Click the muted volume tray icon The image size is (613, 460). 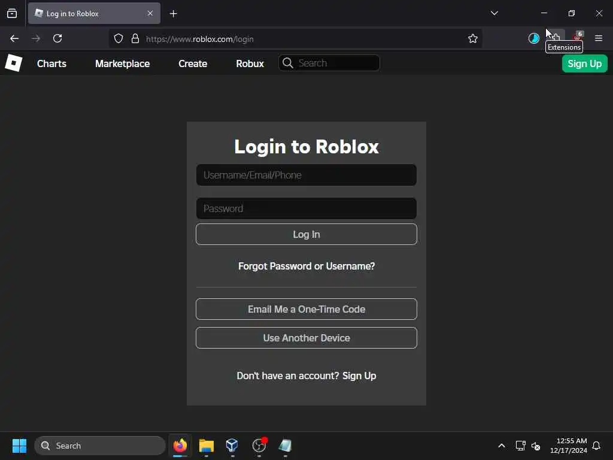(536, 446)
